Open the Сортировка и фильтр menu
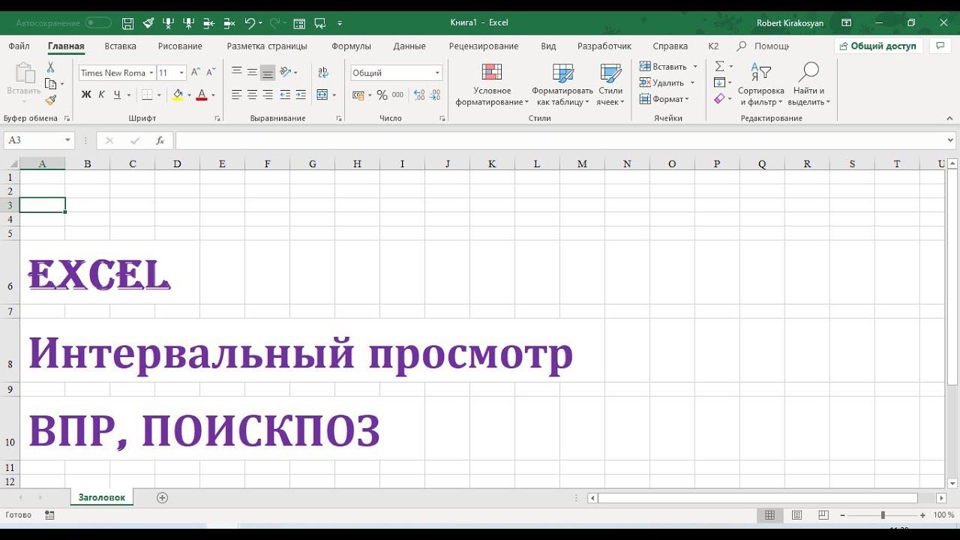Screen dimensions: 960x540 (x=760, y=84)
